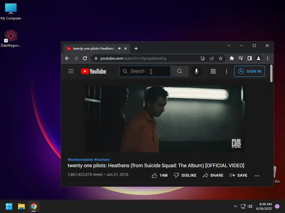This screenshot has height=213, width=285.
Task: Like the video with thumbs up 14M
Action: point(159,175)
